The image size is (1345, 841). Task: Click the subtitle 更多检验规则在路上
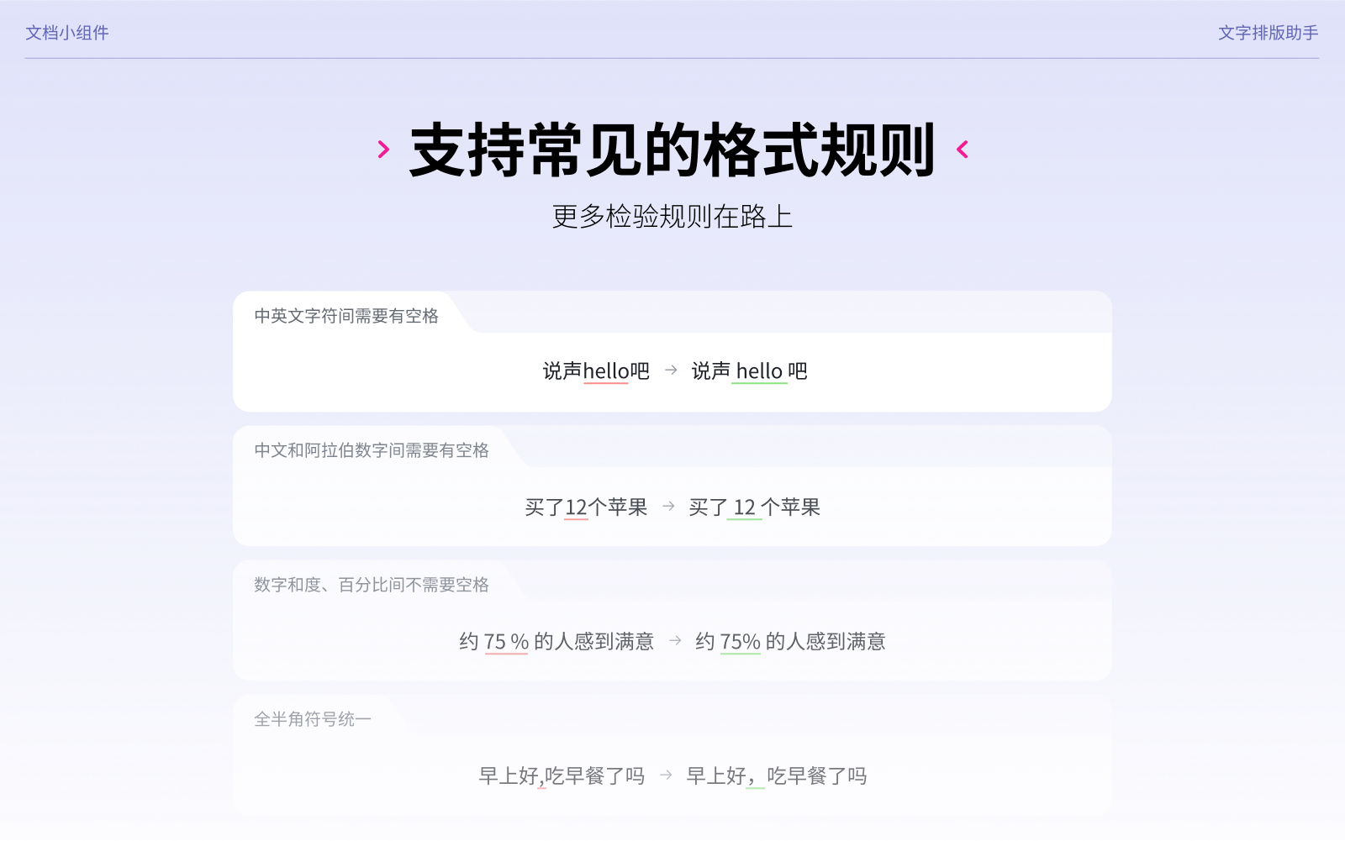(x=672, y=217)
